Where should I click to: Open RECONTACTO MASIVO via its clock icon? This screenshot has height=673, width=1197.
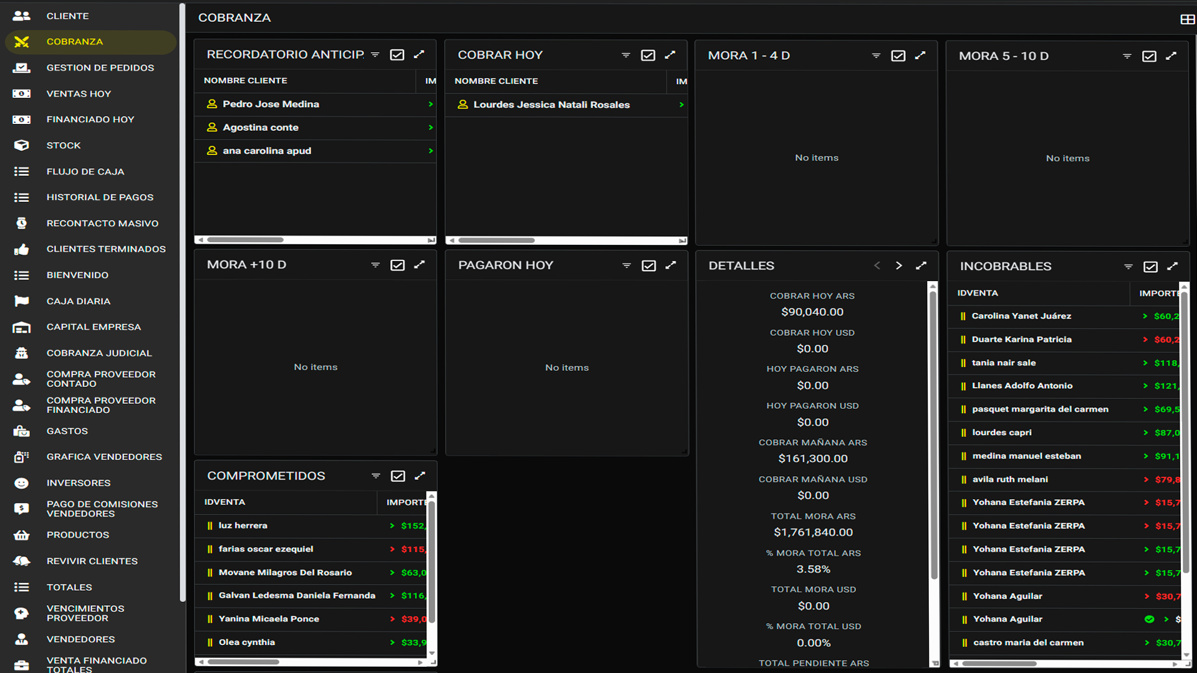coord(22,223)
